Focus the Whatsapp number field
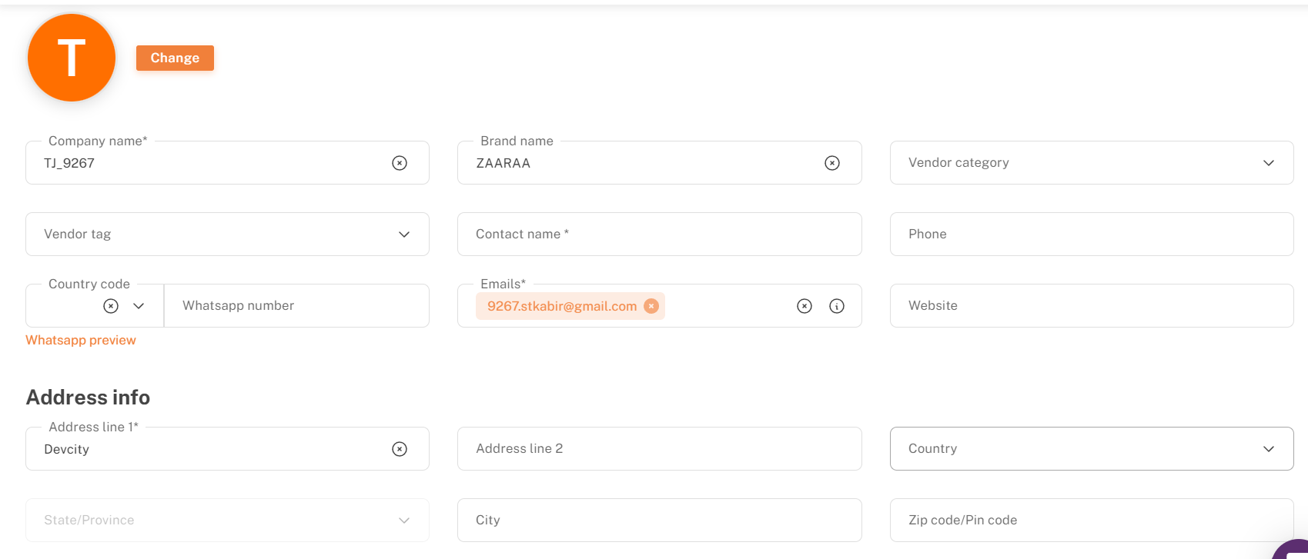1308x559 pixels. (296, 305)
